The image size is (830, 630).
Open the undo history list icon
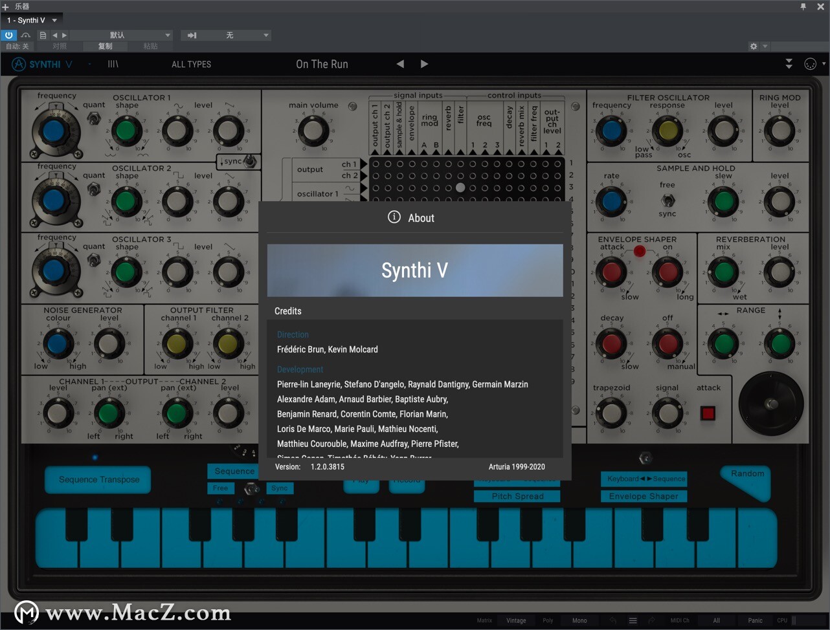click(633, 620)
